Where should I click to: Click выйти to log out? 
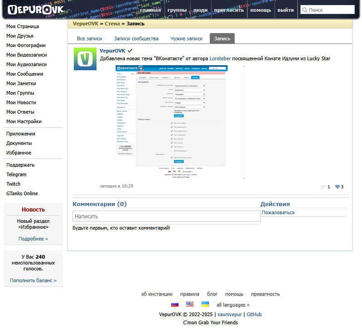pyautogui.click(x=285, y=10)
